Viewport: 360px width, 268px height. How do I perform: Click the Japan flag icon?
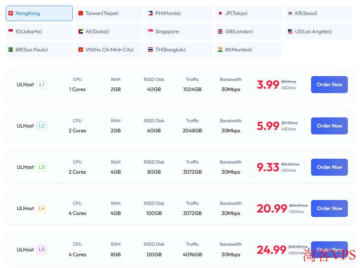[x=220, y=13]
